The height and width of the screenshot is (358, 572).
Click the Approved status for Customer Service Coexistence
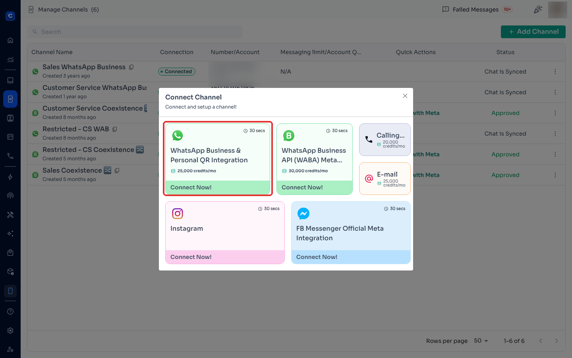click(505, 113)
